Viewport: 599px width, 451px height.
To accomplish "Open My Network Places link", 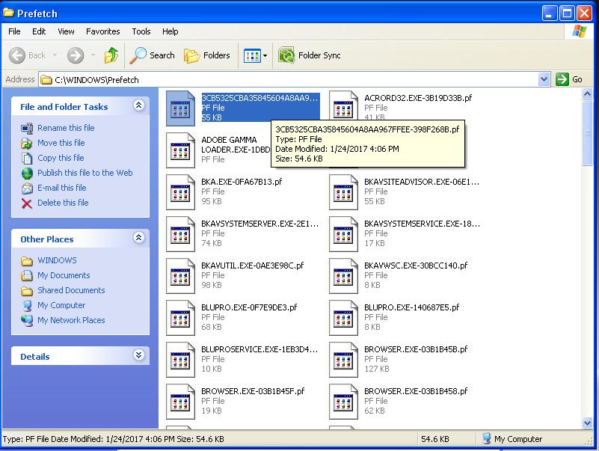I will point(71,320).
